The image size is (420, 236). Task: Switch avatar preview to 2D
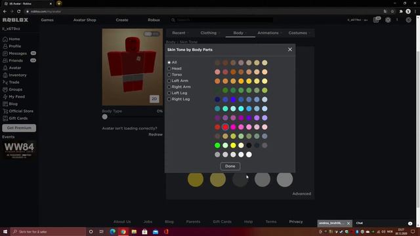point(154,99)
